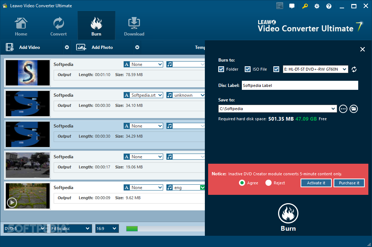Viewport: 372px width, 247px height.
Task: Select the Reject radio button
Action: (268, 183)
